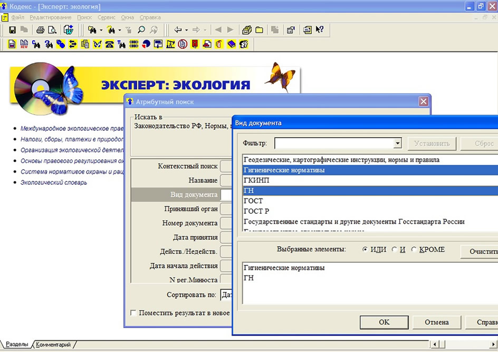The image size is (498, 352).
Task: Open Print Preview from the toolbar
Action: [x=52, y=30]
